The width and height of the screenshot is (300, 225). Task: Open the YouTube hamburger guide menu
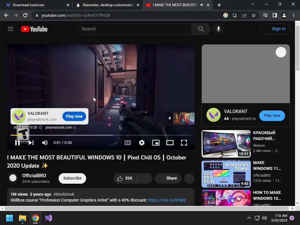[11, 29]
